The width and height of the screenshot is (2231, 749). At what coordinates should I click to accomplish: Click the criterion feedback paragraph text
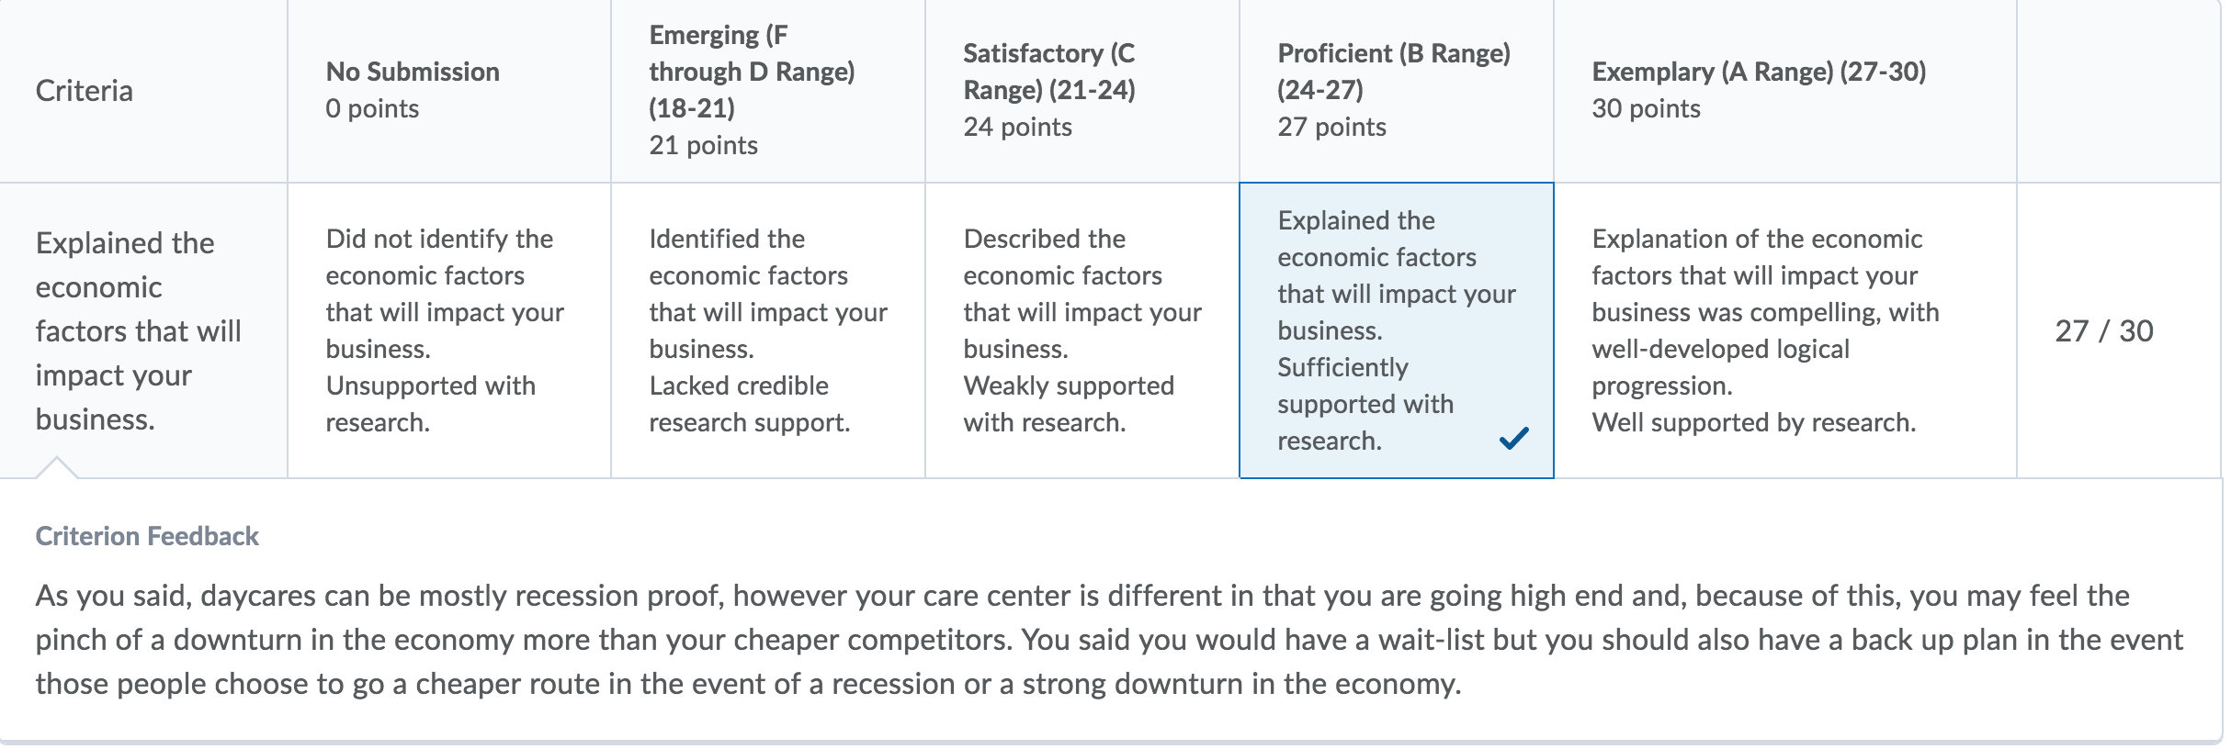click(x=1109, y=640)
